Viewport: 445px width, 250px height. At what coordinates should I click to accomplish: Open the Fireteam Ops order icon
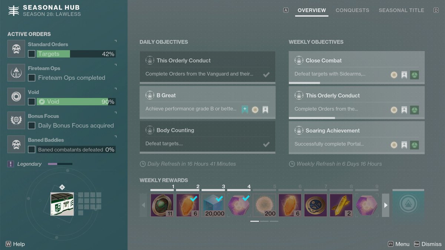click(16, 73)
